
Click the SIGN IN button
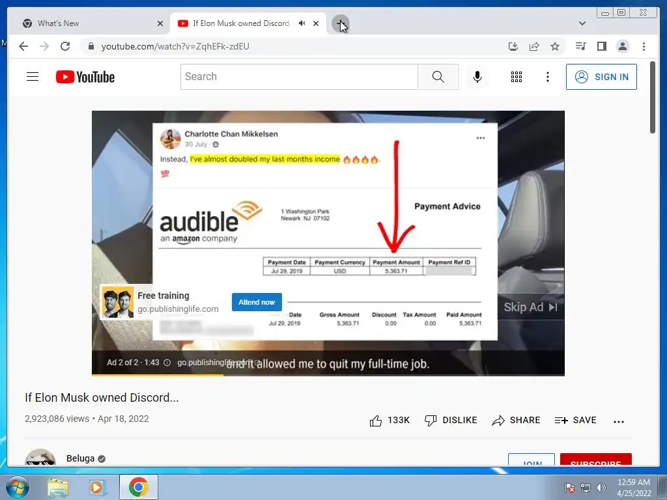tap(601, 77)
